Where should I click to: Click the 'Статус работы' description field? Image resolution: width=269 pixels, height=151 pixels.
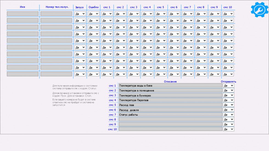click(170, 115)
